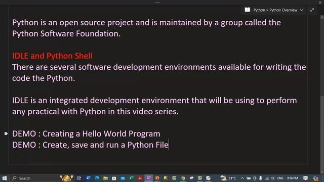Click the ENG input language indicator
This screenshot has width=324, height=182.
point(280,178)
